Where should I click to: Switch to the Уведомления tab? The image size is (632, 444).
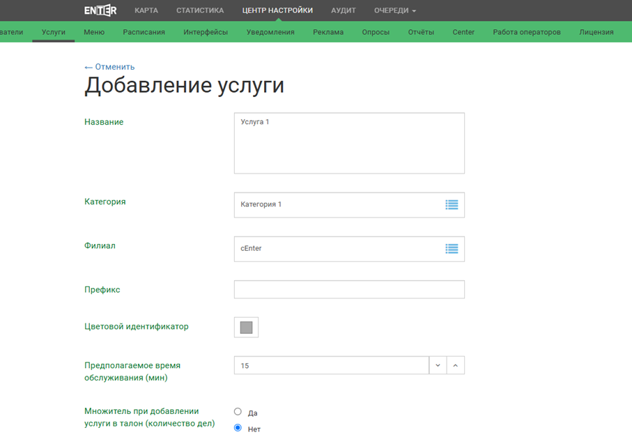tap(270, 32)
